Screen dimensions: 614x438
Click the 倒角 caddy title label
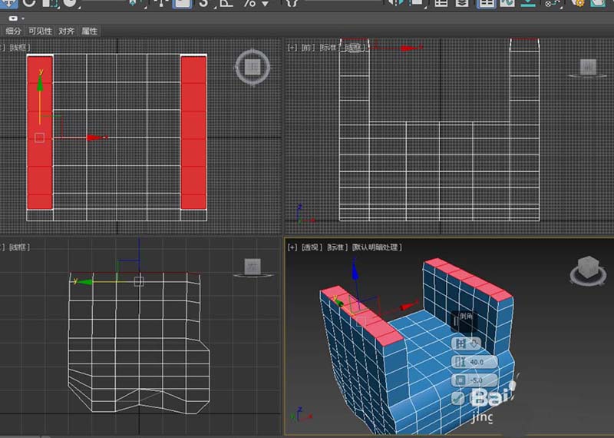tap(466, 316)
